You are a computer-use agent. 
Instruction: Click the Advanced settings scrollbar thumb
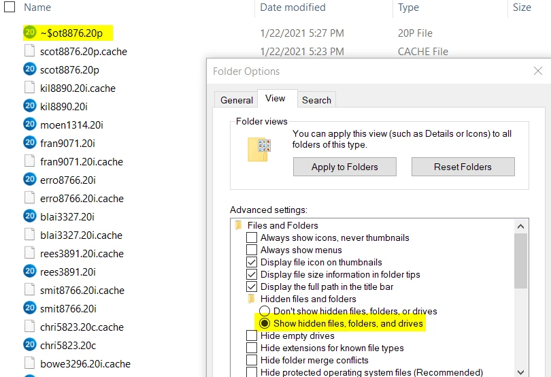(x=521, y=261)
